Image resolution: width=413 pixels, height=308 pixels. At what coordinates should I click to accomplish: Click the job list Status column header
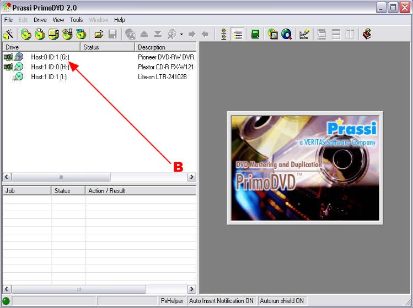pyautogui.click(x=68, y=191)
